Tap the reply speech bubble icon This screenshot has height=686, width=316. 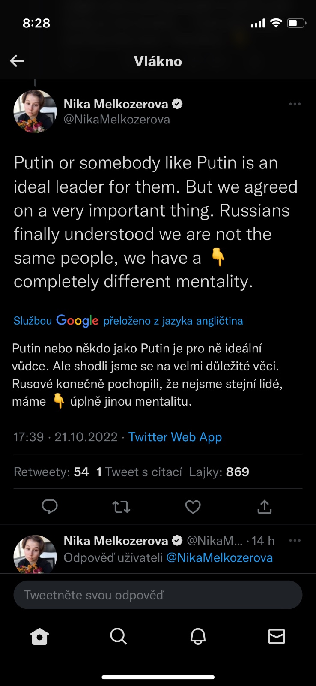50,507
